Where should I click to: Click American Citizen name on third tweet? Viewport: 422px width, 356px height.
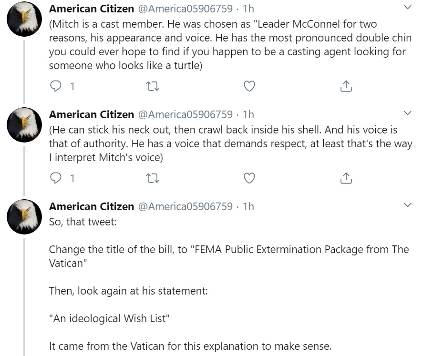(x=92, y=206)
